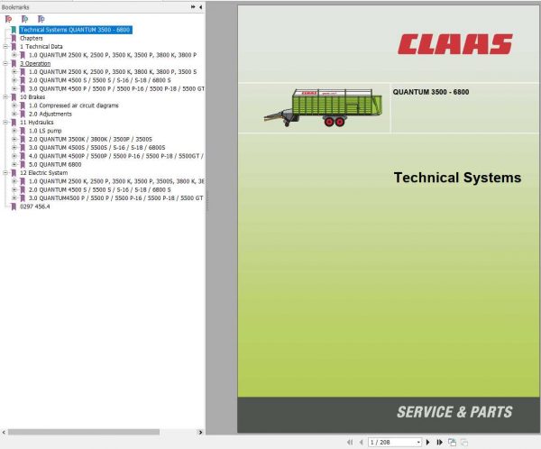Click the bookmark icon beside '0297 456.4'
Viewport: 541px width, 449px height.
click(x=14, y=206)
